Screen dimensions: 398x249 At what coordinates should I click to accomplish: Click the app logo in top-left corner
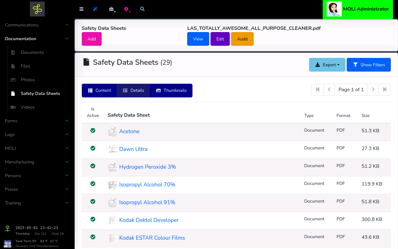pos(37,9)
